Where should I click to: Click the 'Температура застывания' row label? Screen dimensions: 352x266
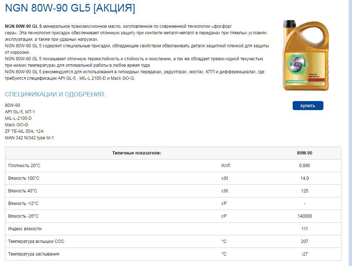pos(34,254)
